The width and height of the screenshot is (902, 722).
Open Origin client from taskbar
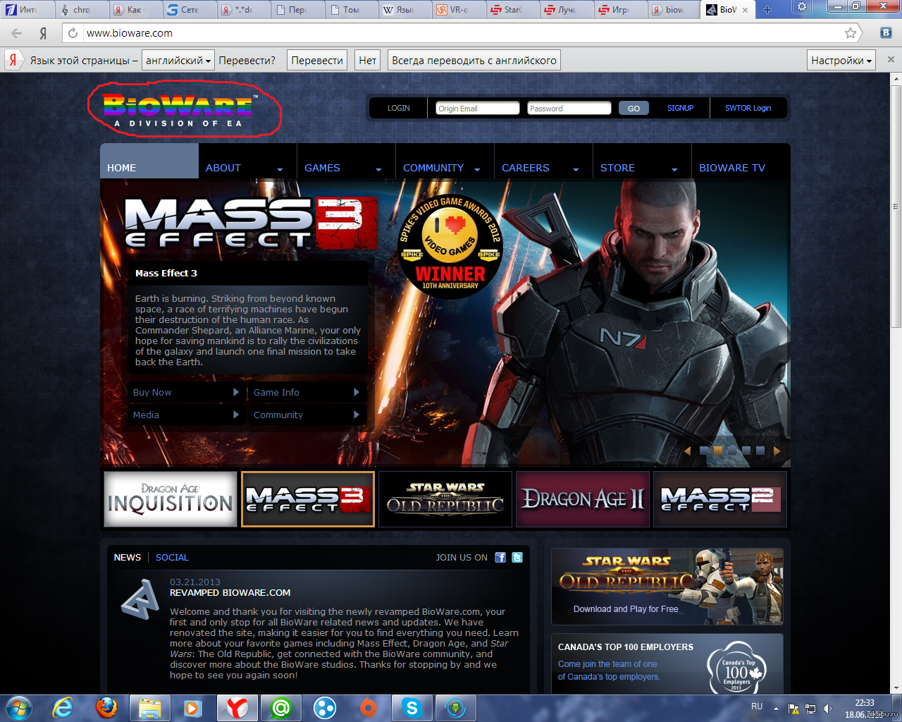(369, 708)
